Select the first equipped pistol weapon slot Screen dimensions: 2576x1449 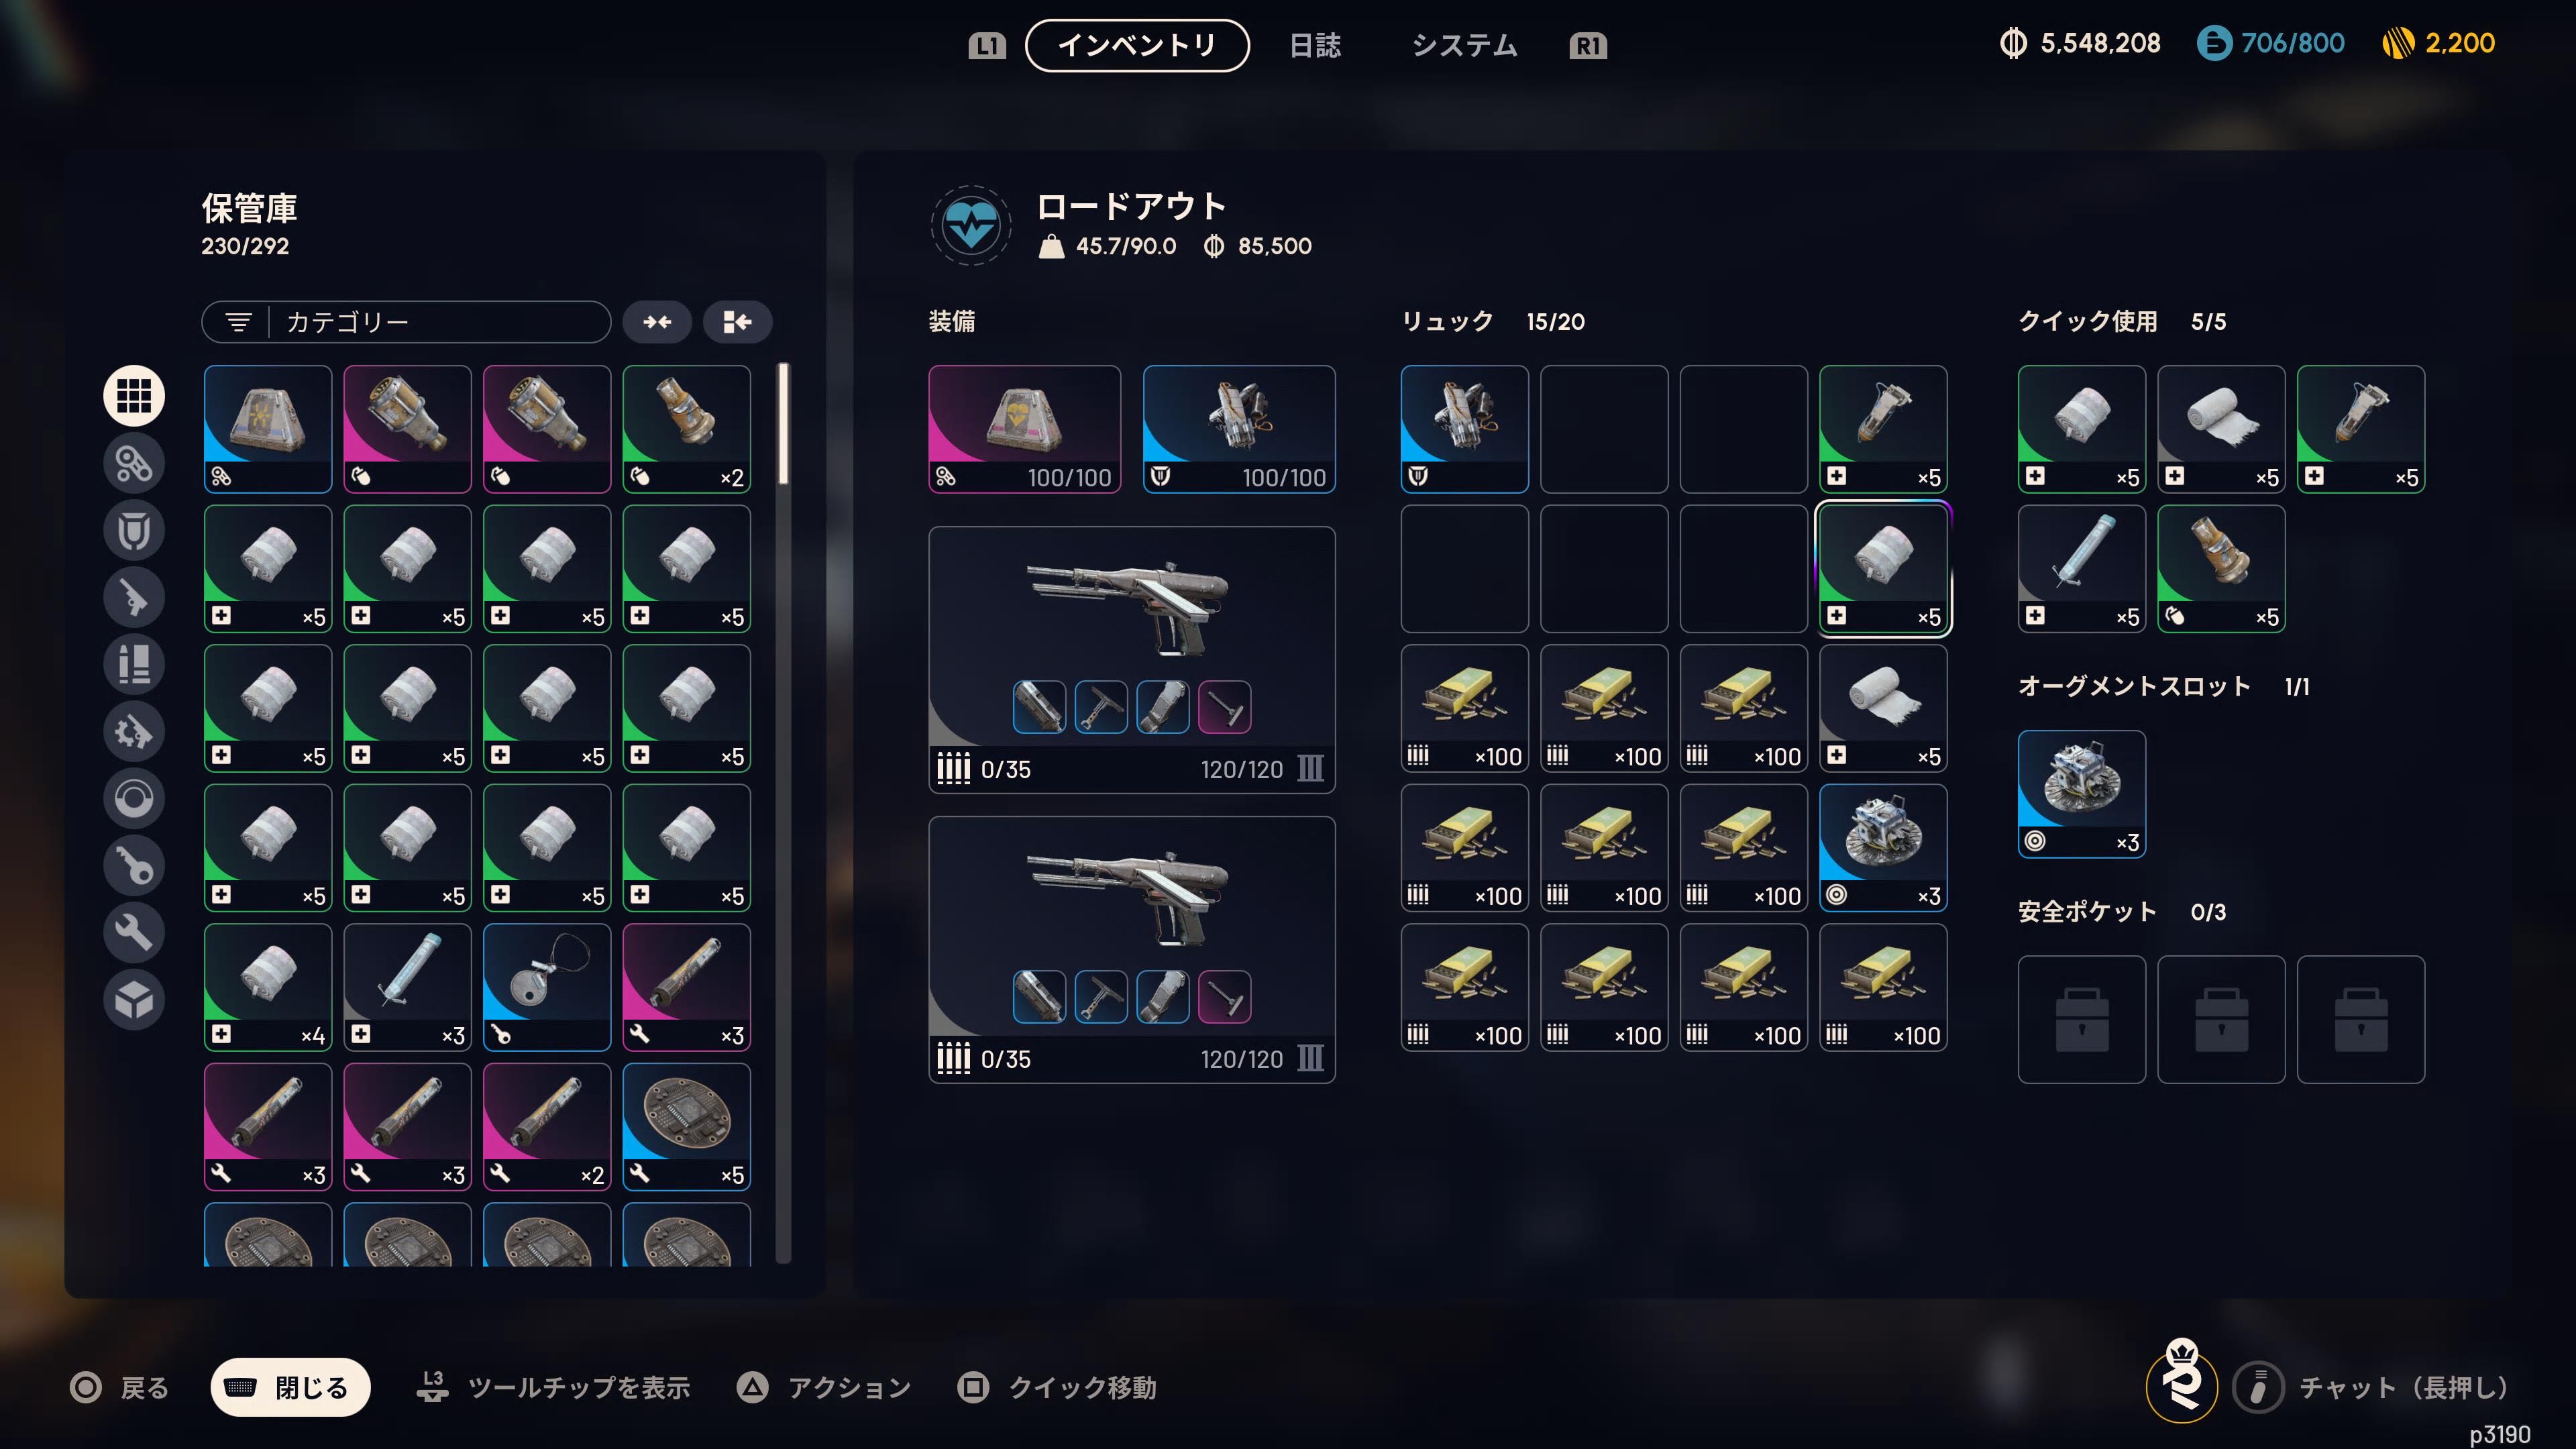click(1132, 660)
